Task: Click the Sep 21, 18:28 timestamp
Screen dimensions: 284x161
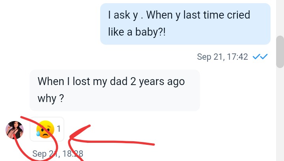Action: 58,153
